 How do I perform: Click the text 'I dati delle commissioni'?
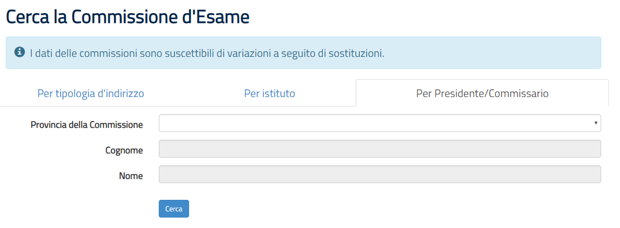(x=84, y=53)
